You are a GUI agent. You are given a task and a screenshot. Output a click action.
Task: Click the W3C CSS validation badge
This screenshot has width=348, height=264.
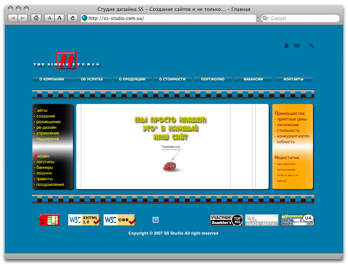click(119, 220)
